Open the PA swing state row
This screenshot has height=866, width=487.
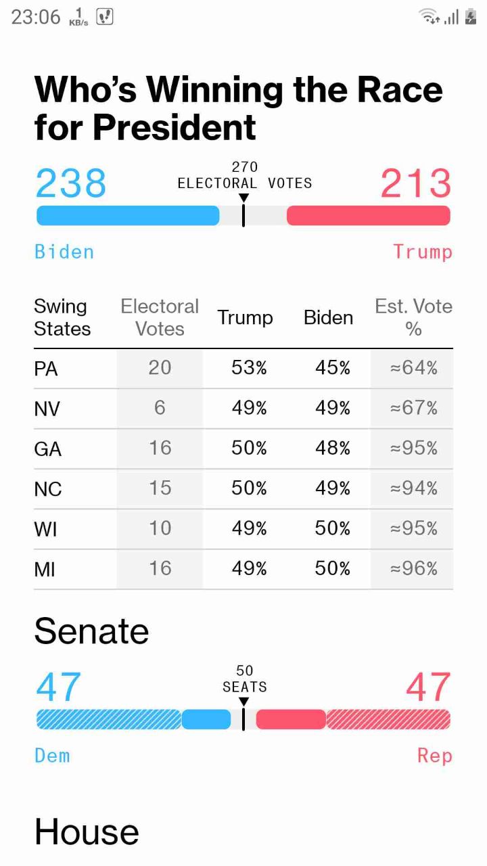coord(243,369)
